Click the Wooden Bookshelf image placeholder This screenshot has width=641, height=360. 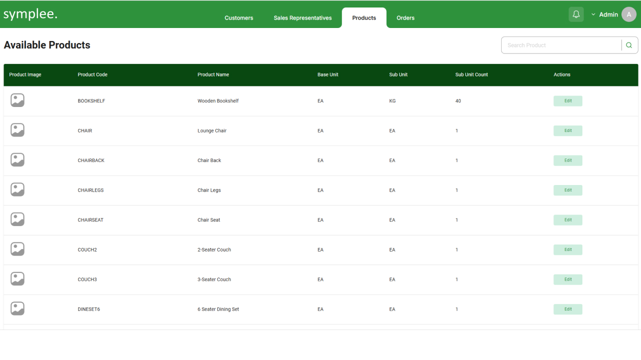(18, 100)
